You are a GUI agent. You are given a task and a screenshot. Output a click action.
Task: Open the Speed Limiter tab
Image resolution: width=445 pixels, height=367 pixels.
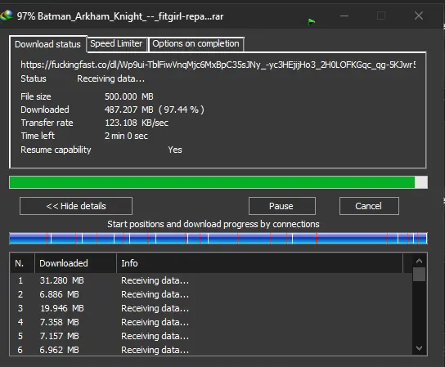tap(116, 43)
